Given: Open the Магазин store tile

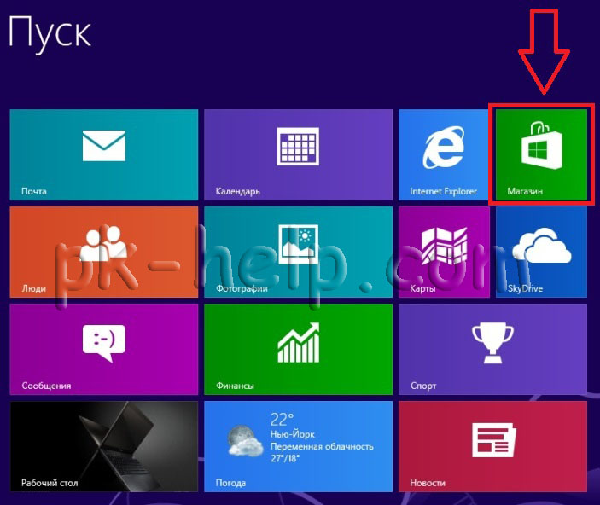Looking at the screenshot, I should [x=541, y=154].
